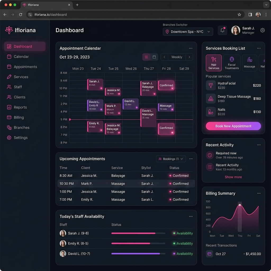Choose the Massage service category icon
Screen dimensions: 271x271
(x=249, y=63)
